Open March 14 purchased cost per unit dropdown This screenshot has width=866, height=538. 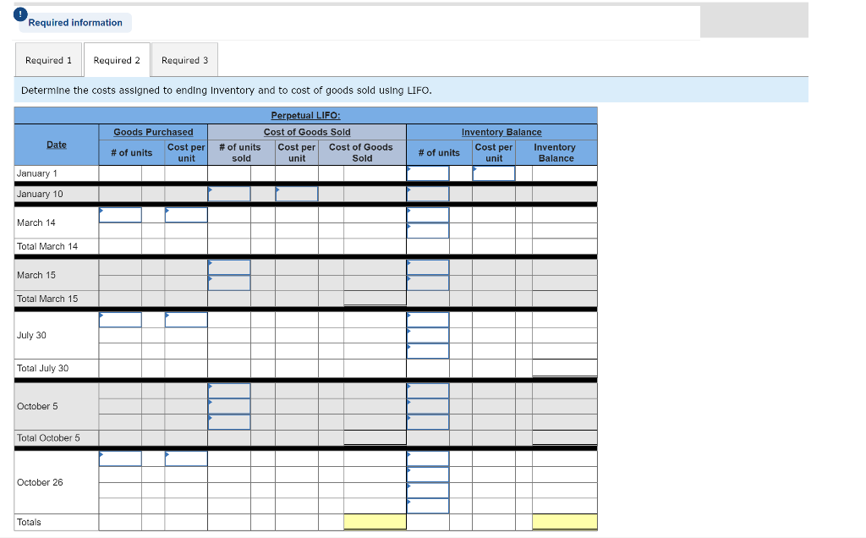(x=186, y=215)
